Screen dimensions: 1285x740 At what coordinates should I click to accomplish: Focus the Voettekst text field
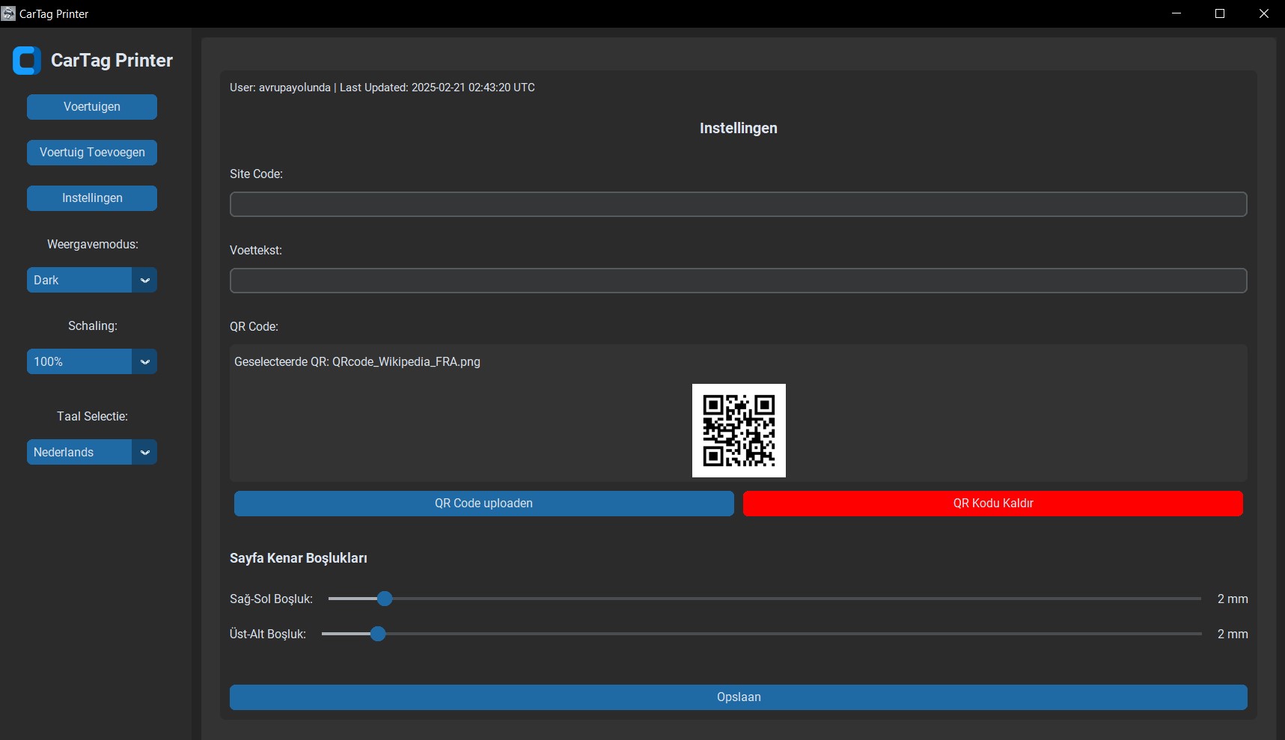[x=738, y=281]
